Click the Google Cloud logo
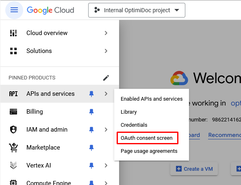 pyautogui.click(x=50, y=10)
